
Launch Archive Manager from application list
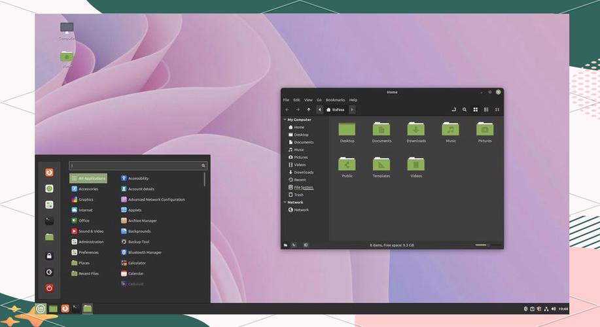139,220
